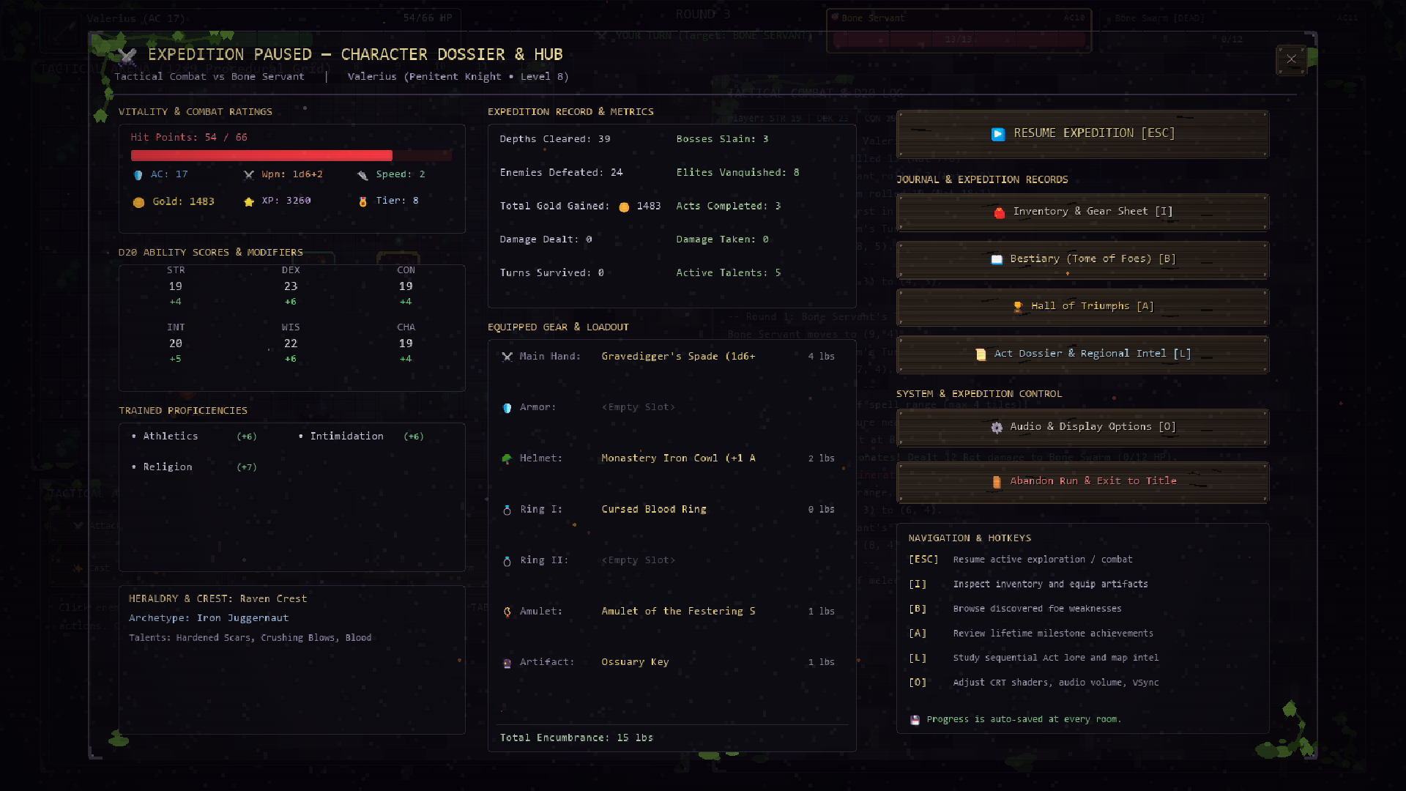Viewport: 1406px width, 791px height.
Task: Close the character dossier window
Action: pyautogui.click(x=1291, y=59)
